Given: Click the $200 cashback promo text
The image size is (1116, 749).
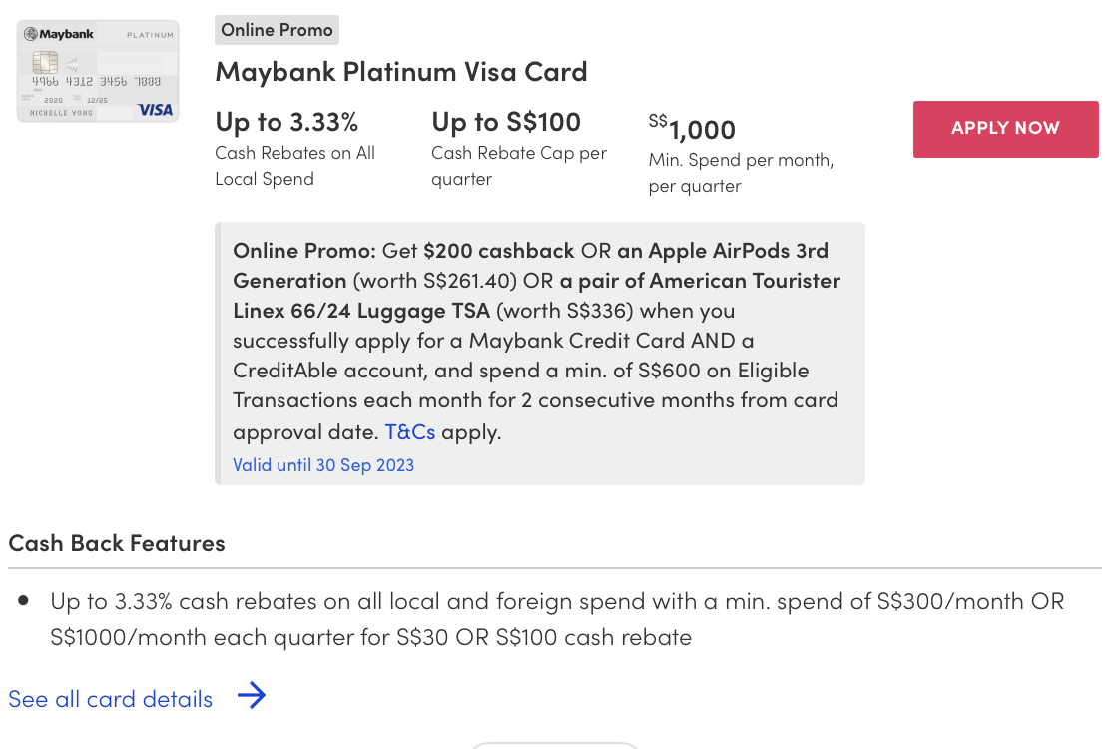Looking at the screenshot, I should pos(498,250).
